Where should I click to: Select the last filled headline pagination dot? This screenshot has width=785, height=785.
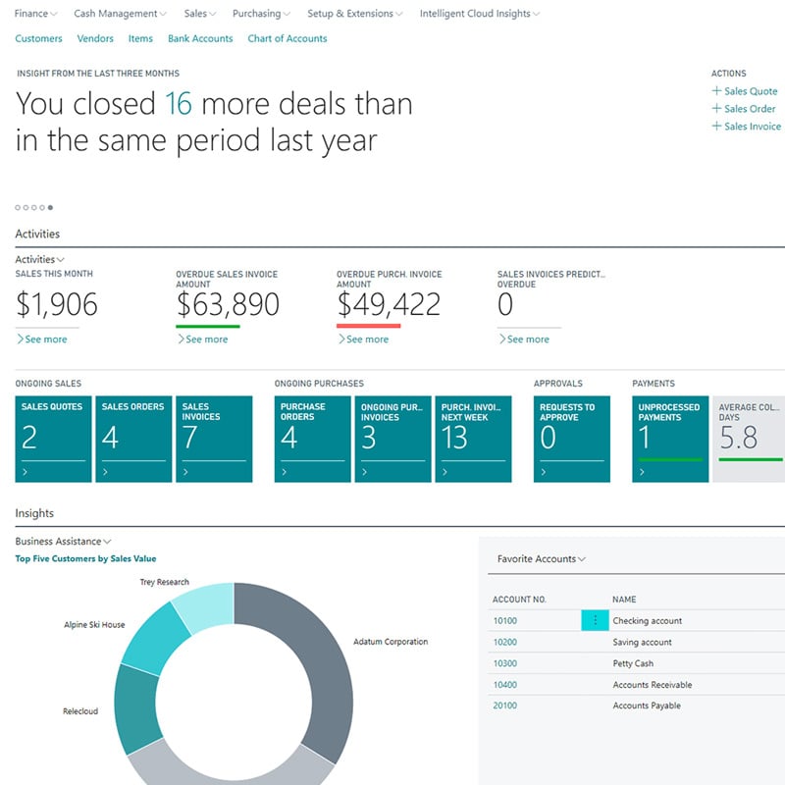(50, 207)
